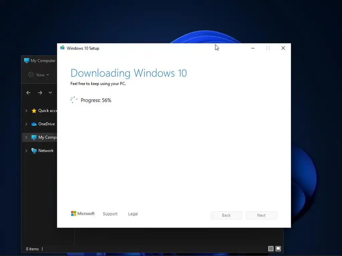Click the Microsoft logo in Setup footer
Screen dimensions: 342x256
tap(83, 214)
